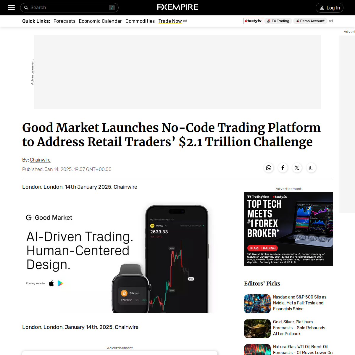Click thumbnail for Natural Gas WTI article

[257, 350]
